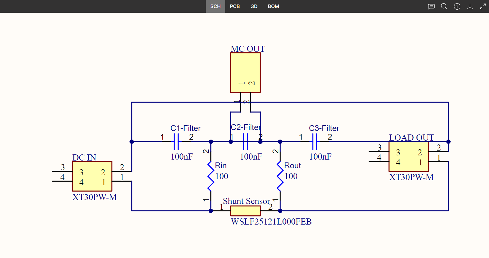Click the Shunt Sensor component
This screenshot has width=489, height=258.
[x=245, y=211]
